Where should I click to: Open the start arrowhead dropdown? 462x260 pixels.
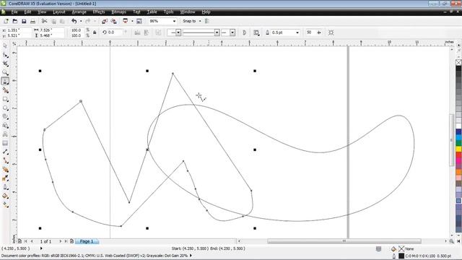[x=178, y=32]
